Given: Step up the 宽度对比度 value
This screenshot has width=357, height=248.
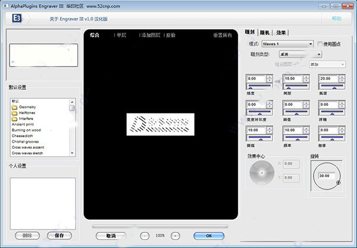Looking at the screenshot, I should tap(270, 103).
